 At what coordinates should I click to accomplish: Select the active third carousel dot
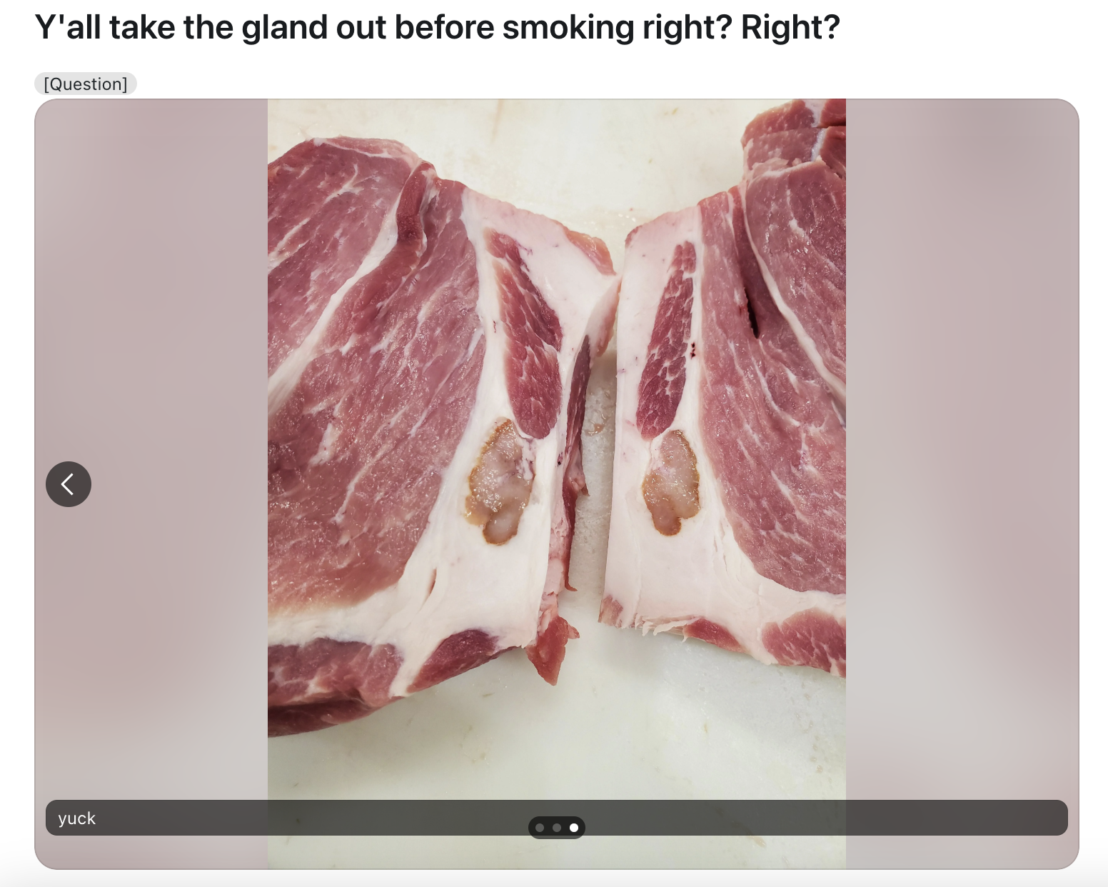[574, 828]
